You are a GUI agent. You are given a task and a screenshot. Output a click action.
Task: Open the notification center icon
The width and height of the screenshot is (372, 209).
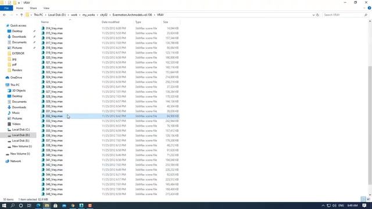pyautogui.click(x=364, y=206)
